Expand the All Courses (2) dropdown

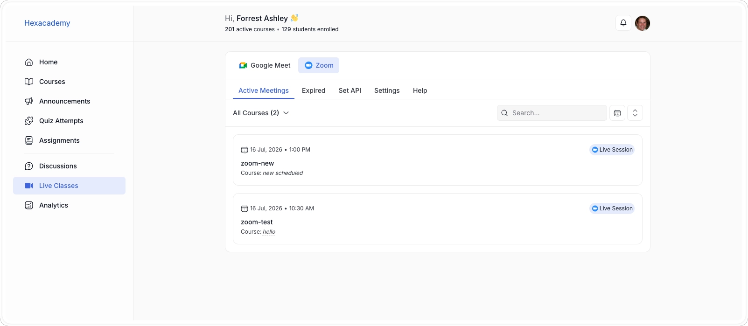261,113
